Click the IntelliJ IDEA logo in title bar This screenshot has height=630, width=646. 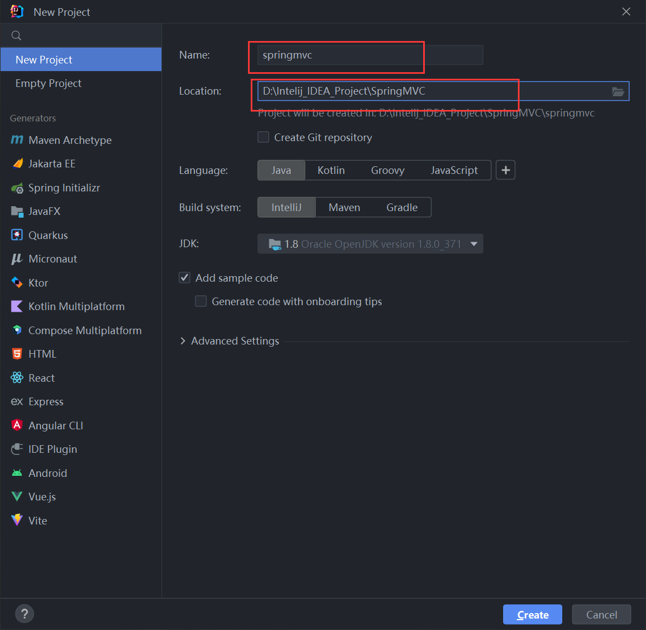(17, 11)
